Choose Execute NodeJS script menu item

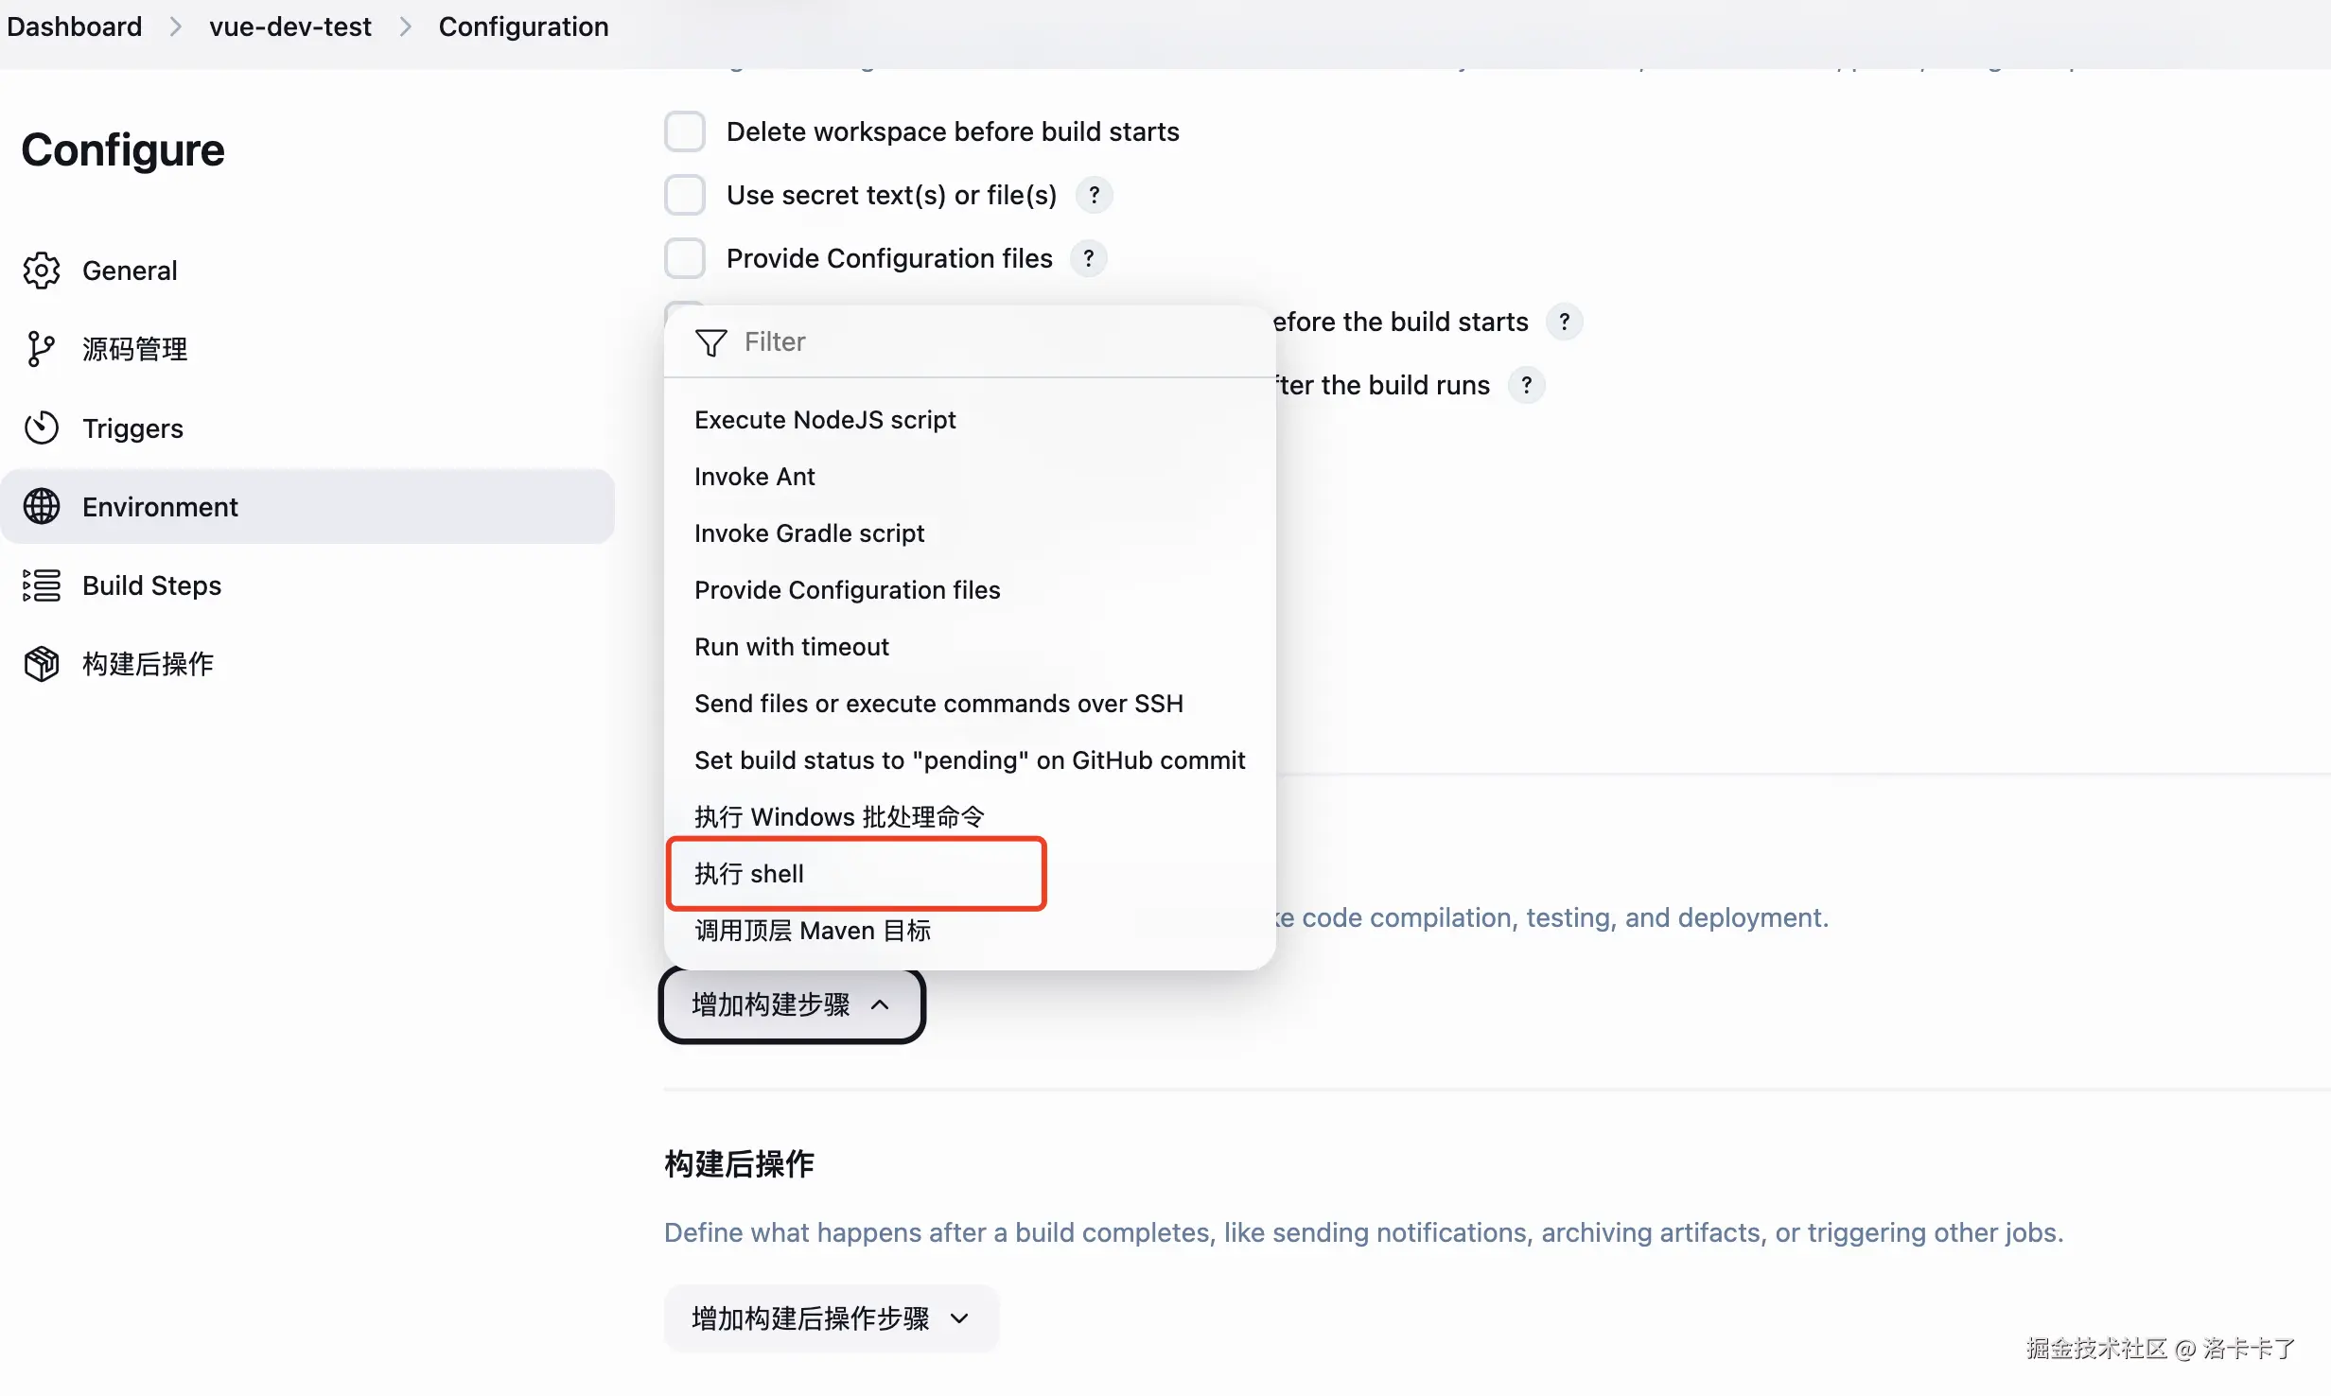[825, 419]
